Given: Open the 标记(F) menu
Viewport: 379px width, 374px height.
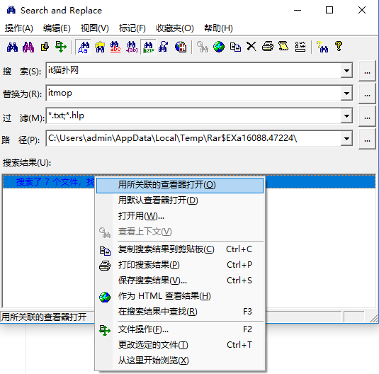Looking at the screenshot, I should (132, 28).
